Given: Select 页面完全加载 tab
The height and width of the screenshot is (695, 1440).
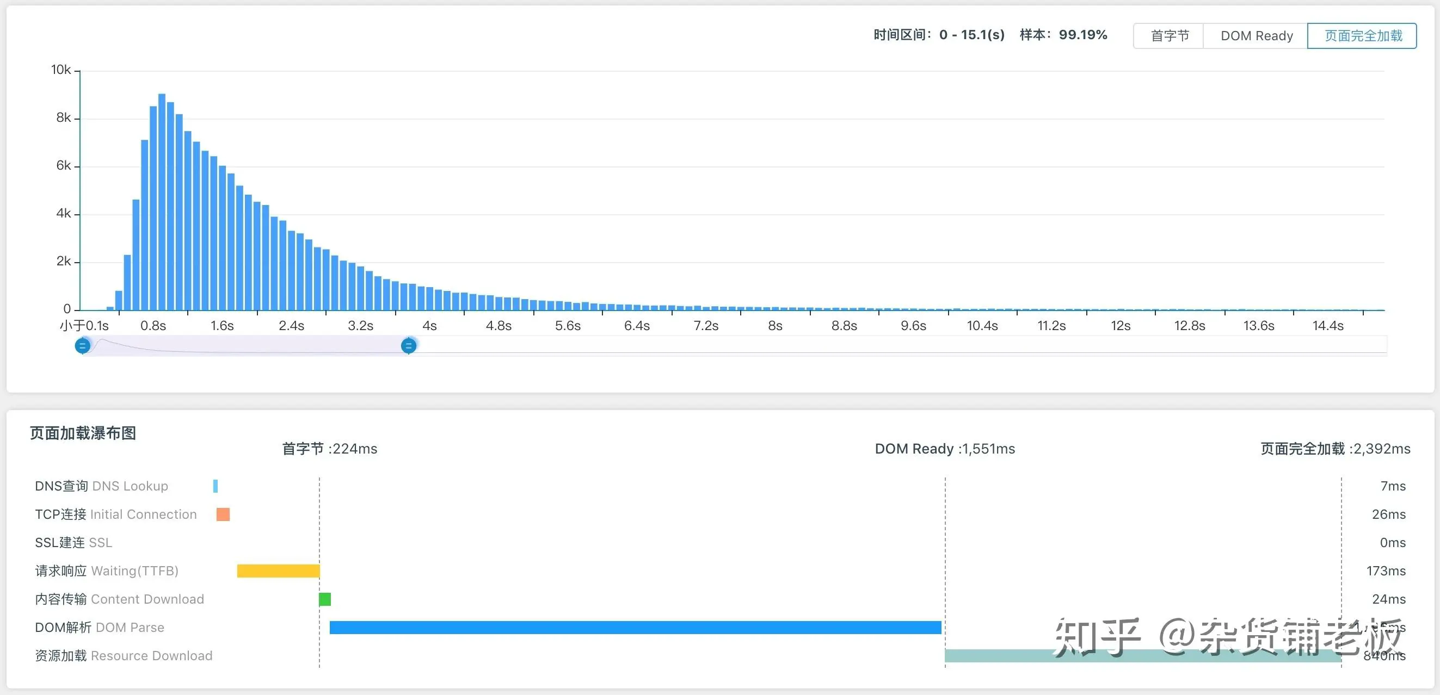Looking at the screenshot, I should point(1362,36).
